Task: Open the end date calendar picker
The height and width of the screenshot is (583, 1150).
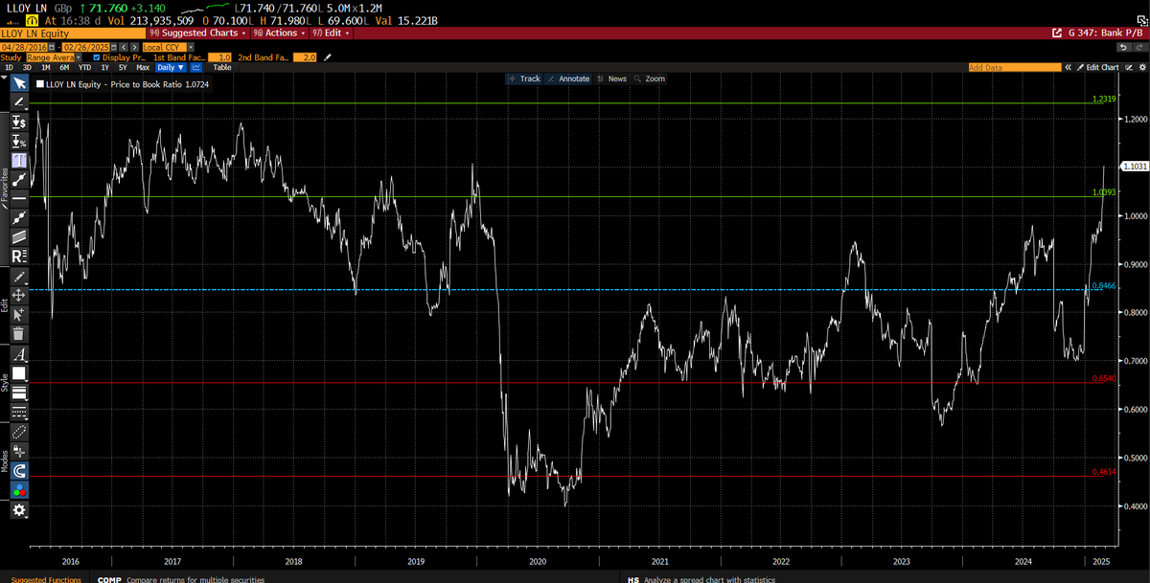Action: pyautogui.click(x=114, y=47)
